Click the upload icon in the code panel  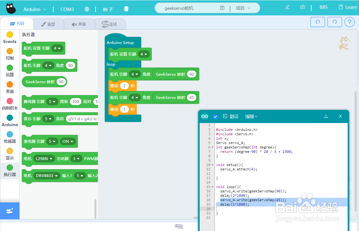(326, 116)
